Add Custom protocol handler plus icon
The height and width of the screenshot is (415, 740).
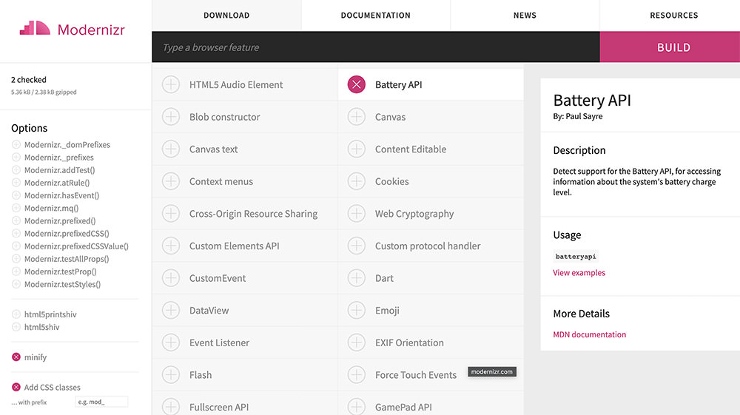tap(357, 246)
